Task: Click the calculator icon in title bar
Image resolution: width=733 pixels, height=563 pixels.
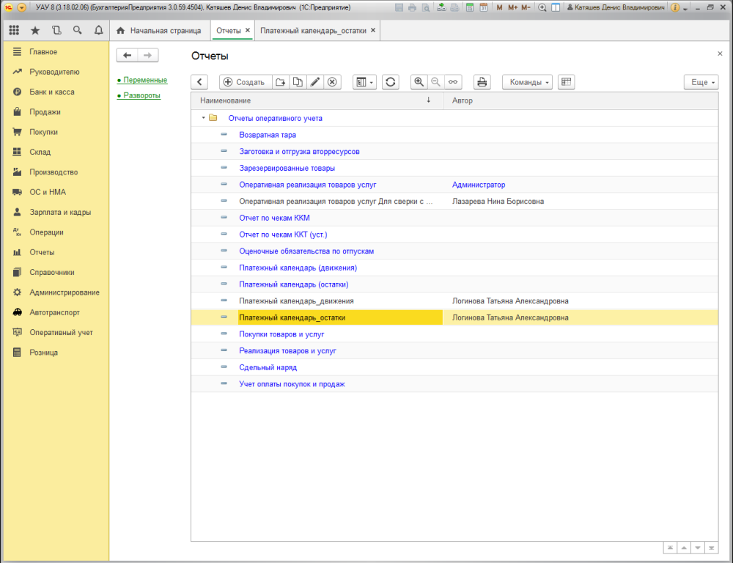Action: (470, 7)
